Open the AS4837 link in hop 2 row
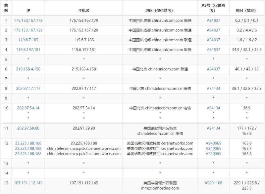This screenshot has height=194, width=265. (x=213, y=30)
